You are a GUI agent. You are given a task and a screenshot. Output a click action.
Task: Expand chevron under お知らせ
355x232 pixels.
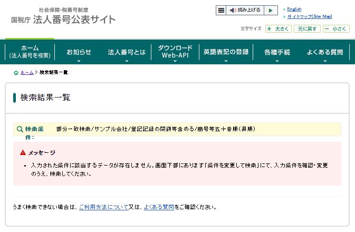[79, 61]
